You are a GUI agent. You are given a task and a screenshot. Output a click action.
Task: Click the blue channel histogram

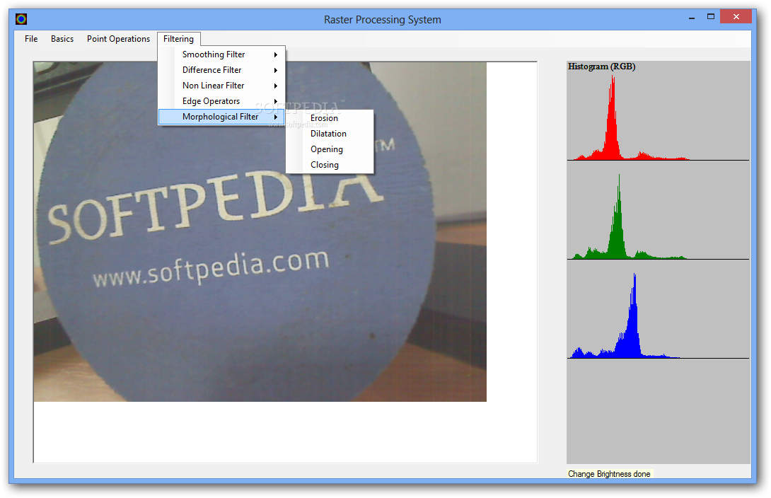tap(658, 315)
